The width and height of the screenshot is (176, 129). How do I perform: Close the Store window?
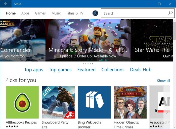pyautogui.click(x=170, y=4)
